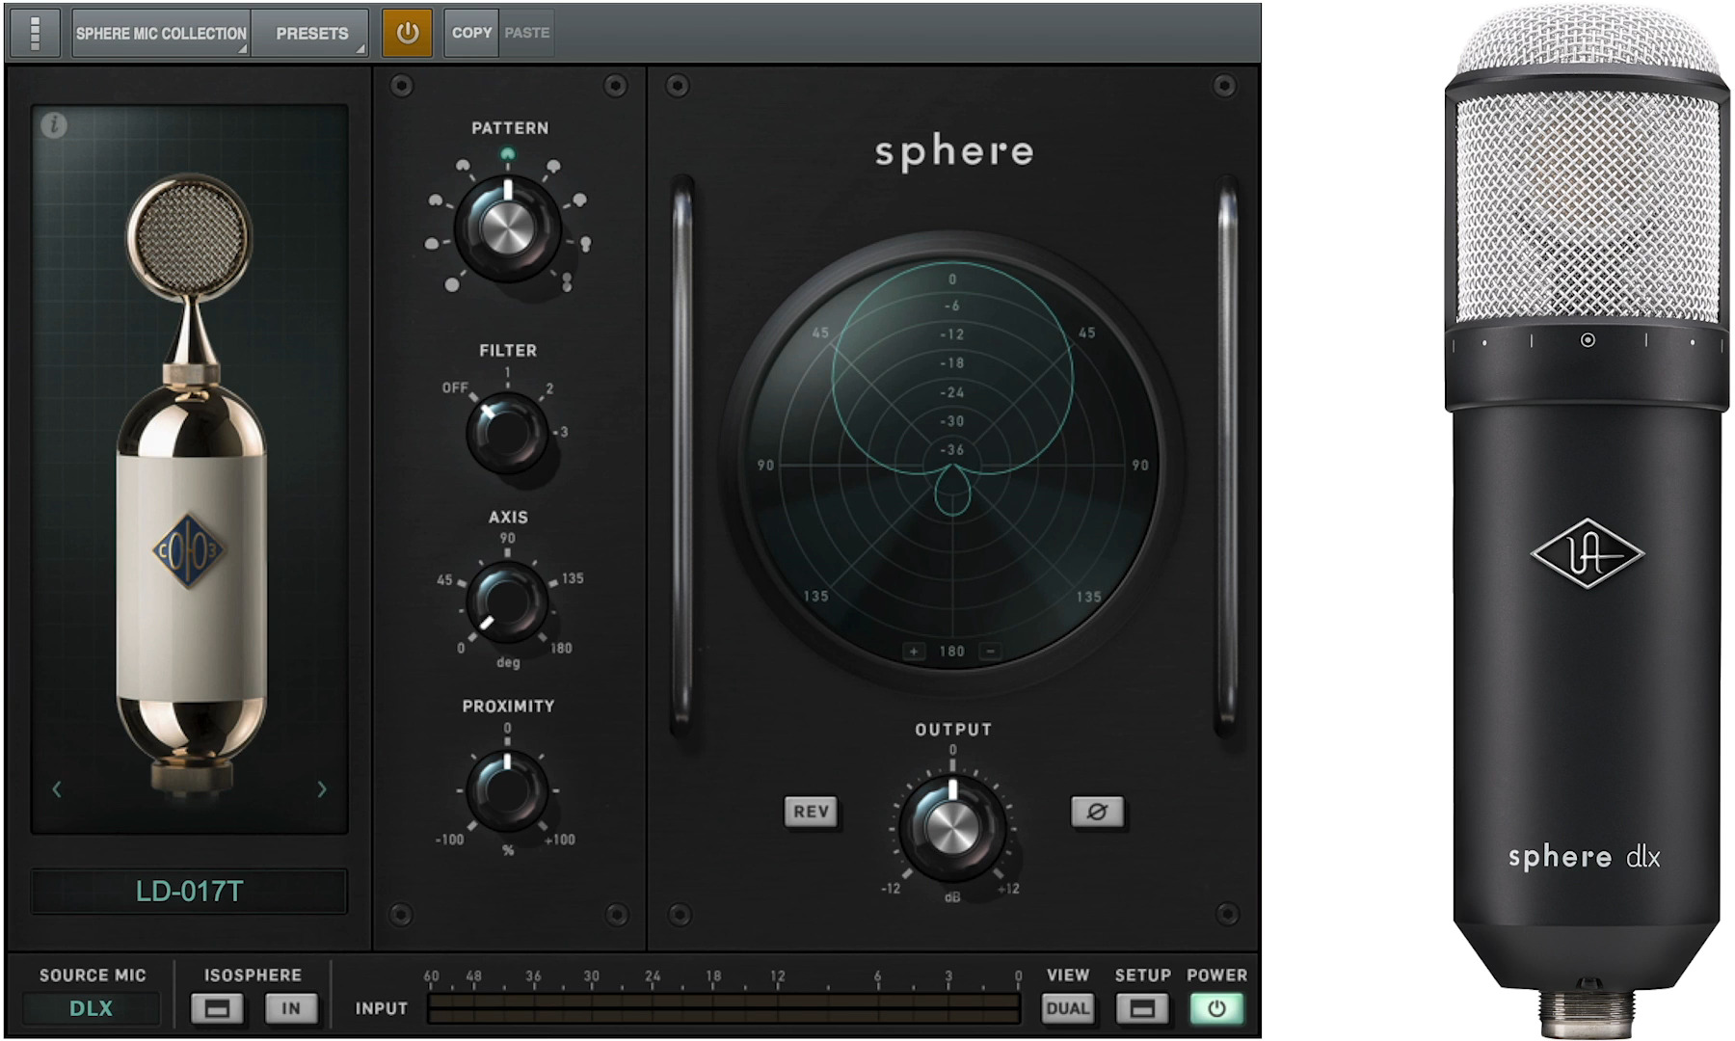Zoom in polar plot with plus button

(914, 652)
